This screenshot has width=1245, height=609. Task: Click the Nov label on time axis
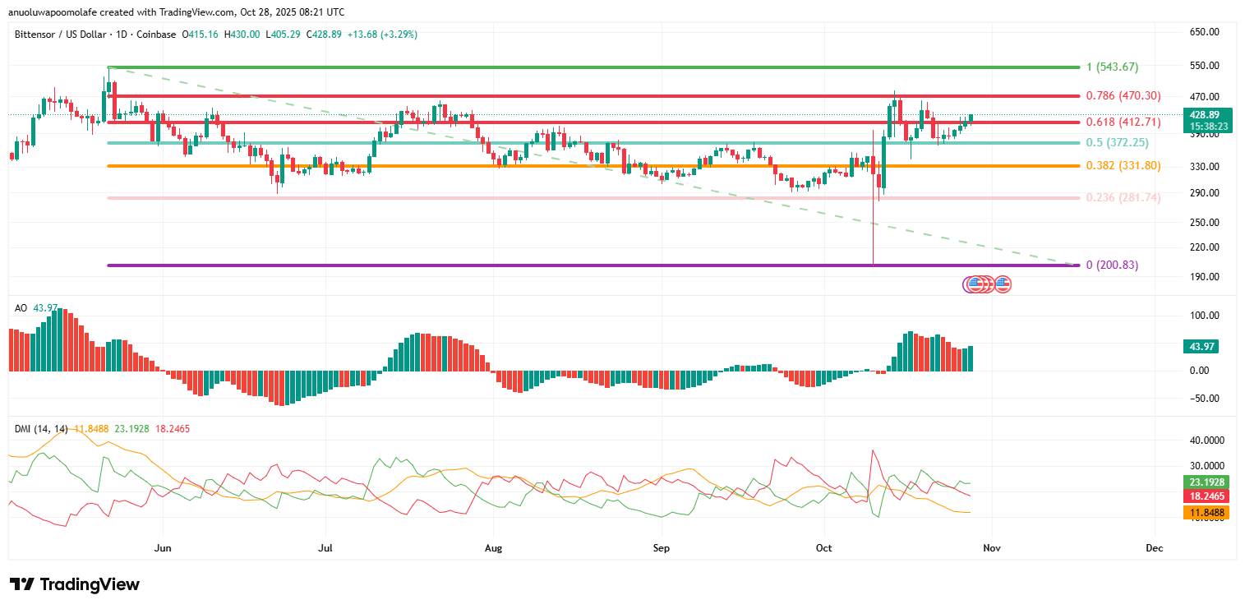point(991,547)
